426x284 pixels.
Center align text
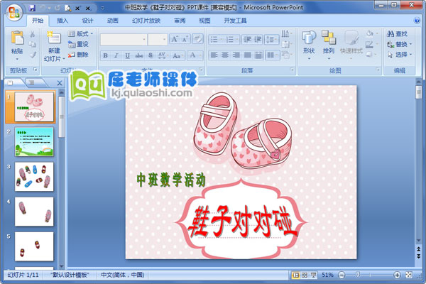click(225, 55)
